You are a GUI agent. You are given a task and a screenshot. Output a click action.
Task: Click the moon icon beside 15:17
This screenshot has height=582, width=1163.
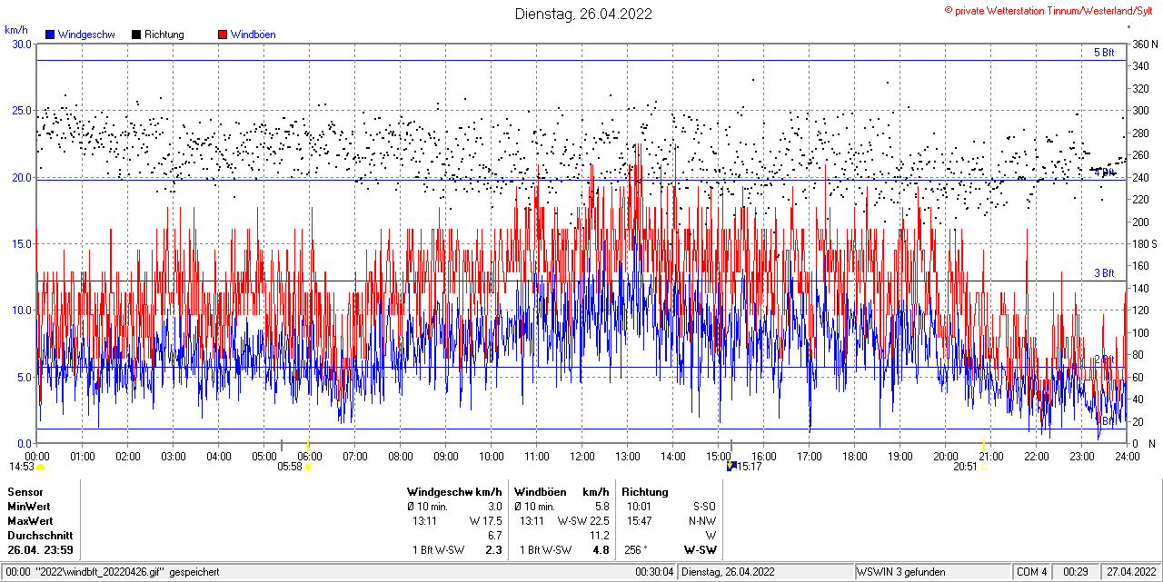point(731,466)
